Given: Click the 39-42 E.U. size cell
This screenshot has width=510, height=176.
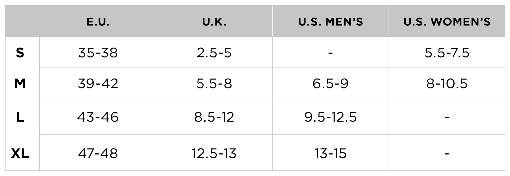Looking at the screenshot, I should coord(98,83).
